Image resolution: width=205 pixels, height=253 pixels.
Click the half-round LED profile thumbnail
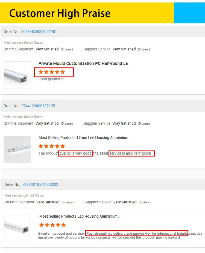(x=17, y=75)
